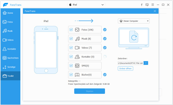Click the Bücher book icon in list
This screenshot has width=173, height=105.
tap(77, 75)
